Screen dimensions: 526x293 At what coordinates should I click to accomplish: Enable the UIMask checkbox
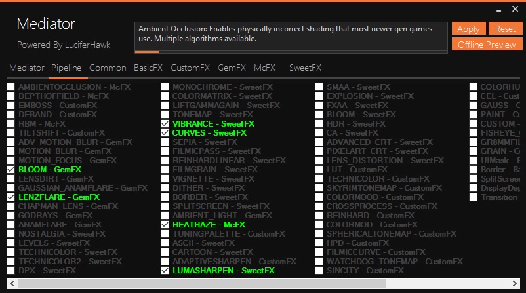pyautogui.click(x=473, y=161)
